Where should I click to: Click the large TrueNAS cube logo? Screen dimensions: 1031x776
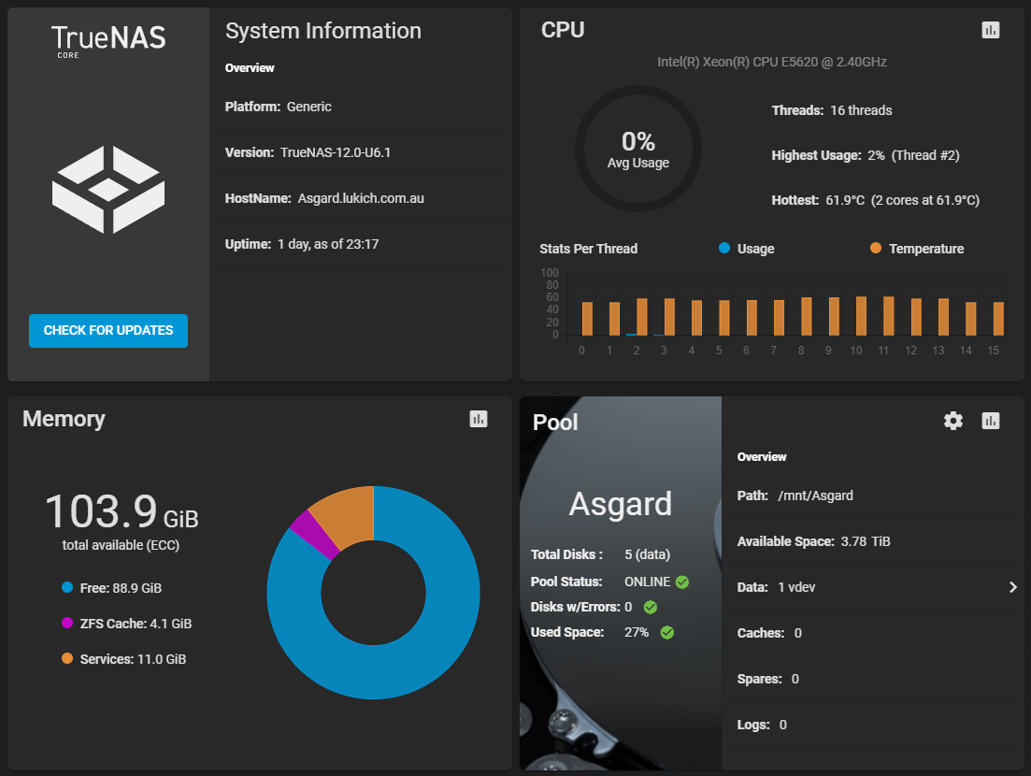coord(108,190)
